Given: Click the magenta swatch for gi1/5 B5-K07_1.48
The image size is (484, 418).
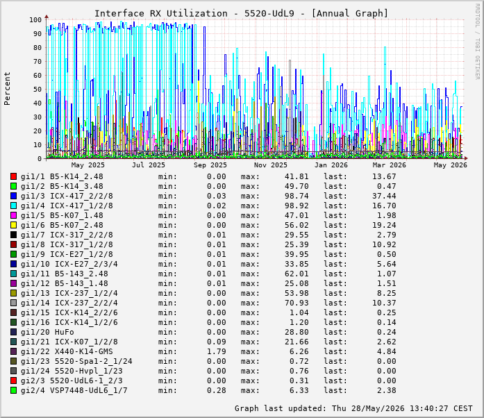Looking at the screenshot, I should coord(13,215).
